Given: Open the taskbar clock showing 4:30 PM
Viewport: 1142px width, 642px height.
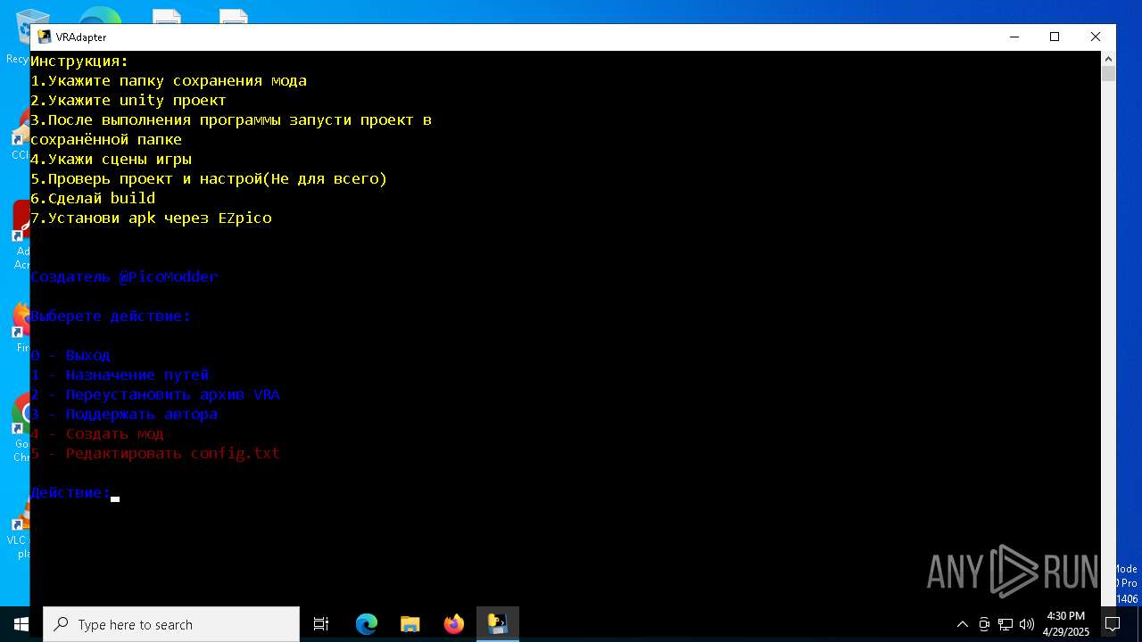Looking at the screenshot, I should (x=1066, y=624).
